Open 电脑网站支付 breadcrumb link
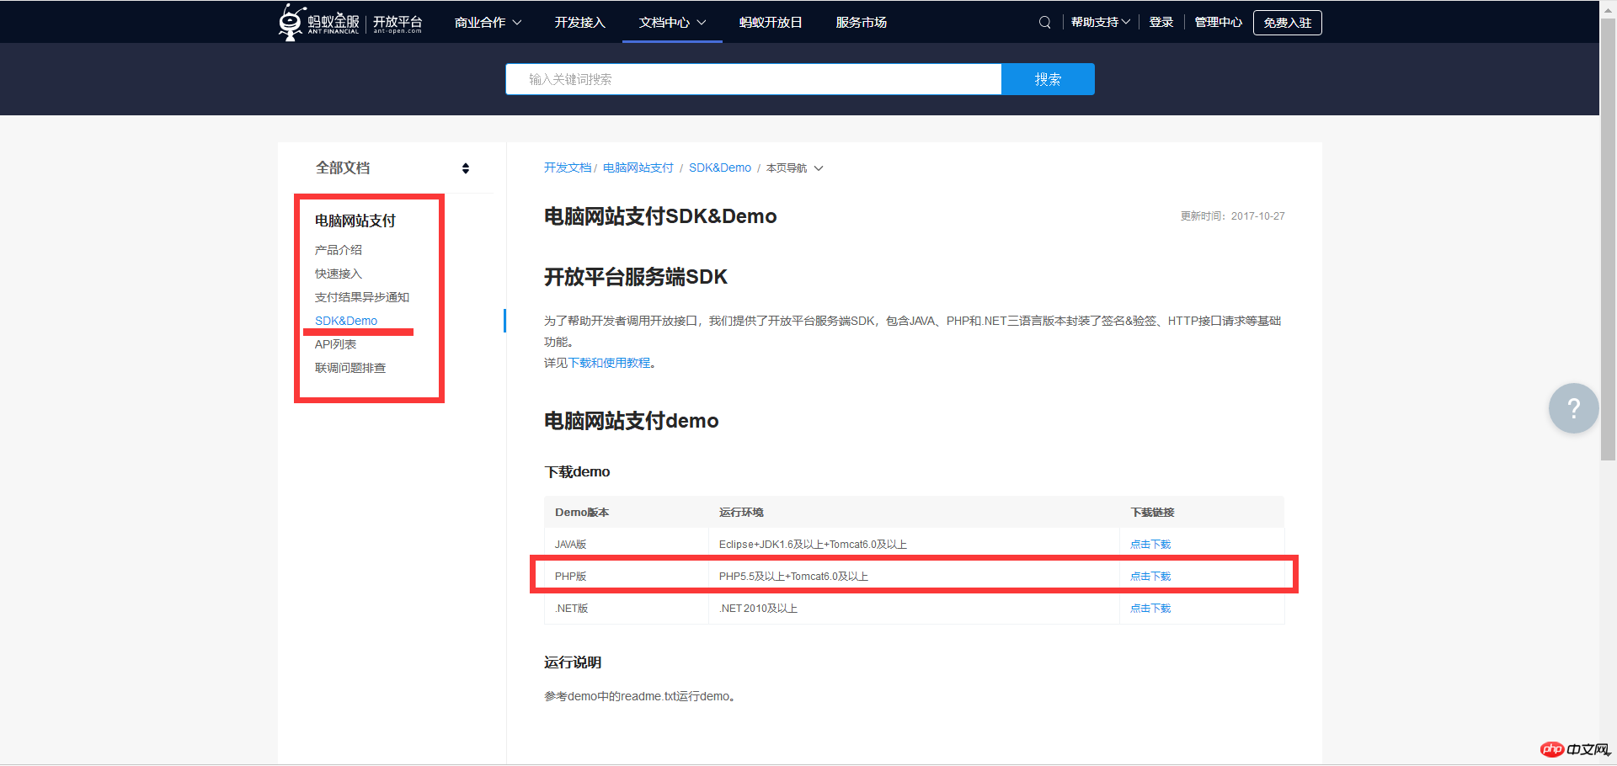Screen dimensions: 1617x766 pos(638,168)
